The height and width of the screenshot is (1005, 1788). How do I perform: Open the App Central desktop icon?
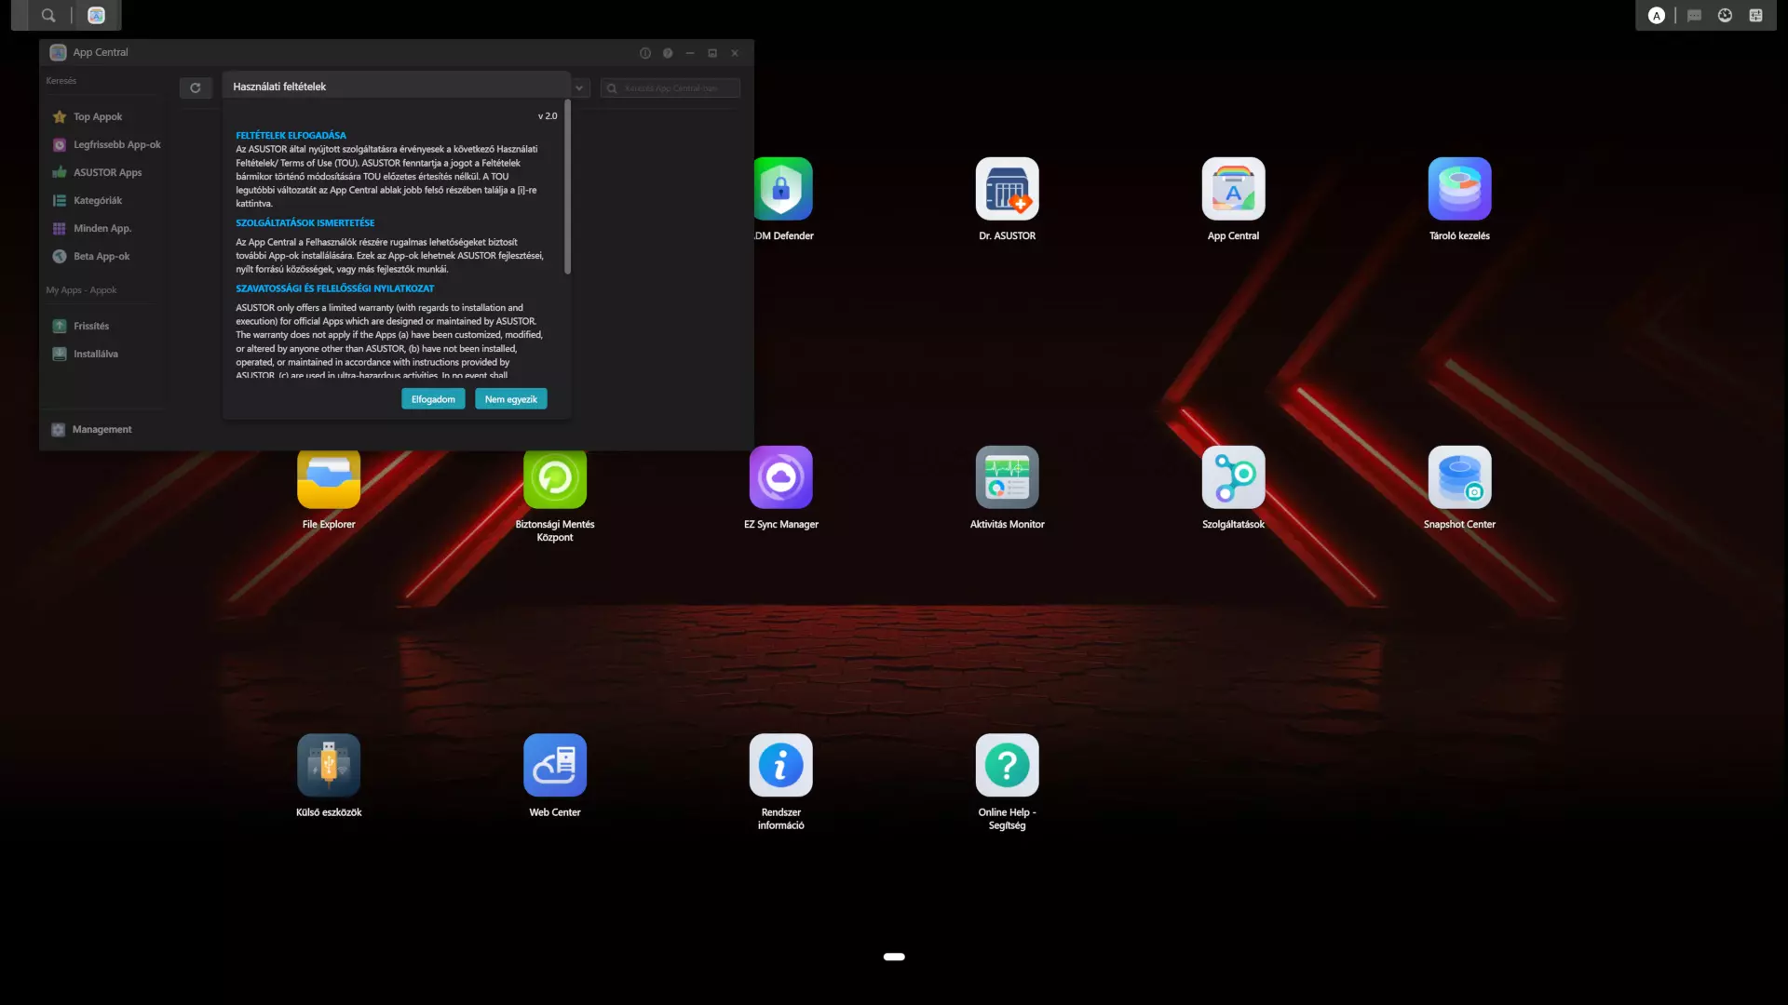(x=1233, y=189)
